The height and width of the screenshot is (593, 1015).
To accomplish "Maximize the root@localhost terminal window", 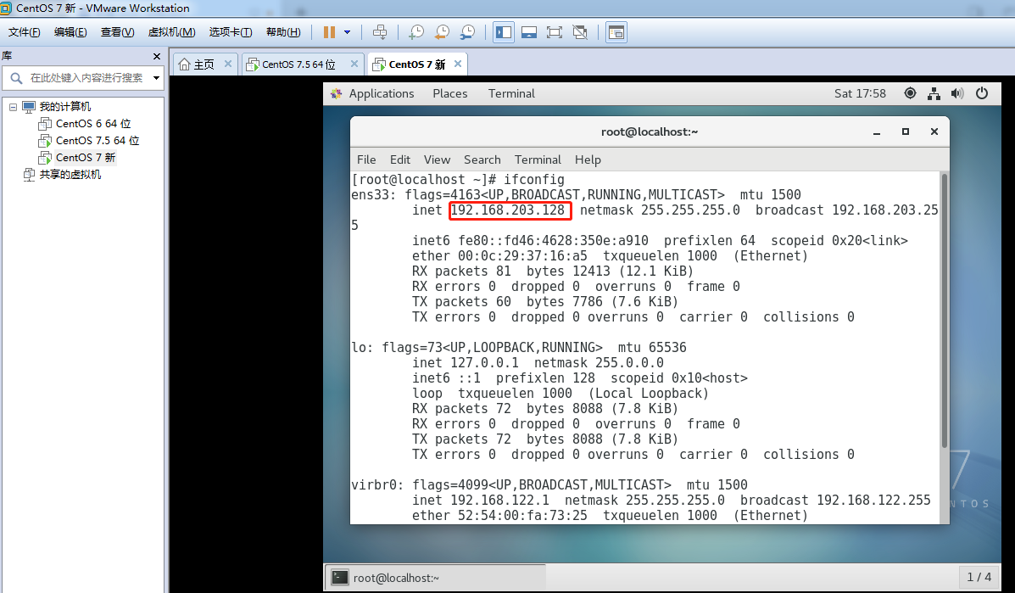I will pos(906,132).
